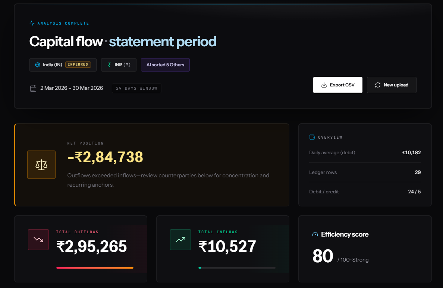This screenshot has width=443, height=288.
Task: Click the total inflows amount ₹10,527
Action: coord(227,247)
